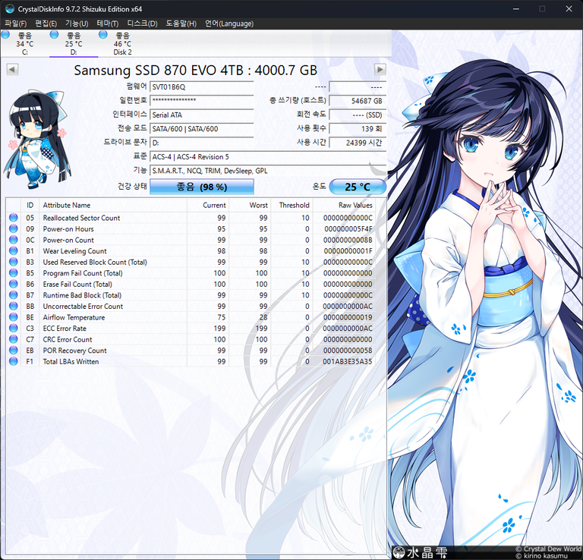
Task: Click status orb for Program Fail Count
Action: (14, 272)
